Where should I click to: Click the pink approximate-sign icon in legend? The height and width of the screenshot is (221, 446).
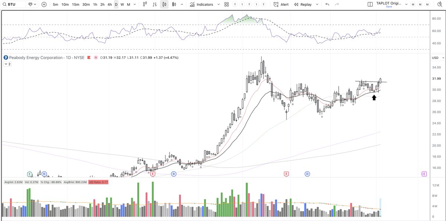[96, 57]
